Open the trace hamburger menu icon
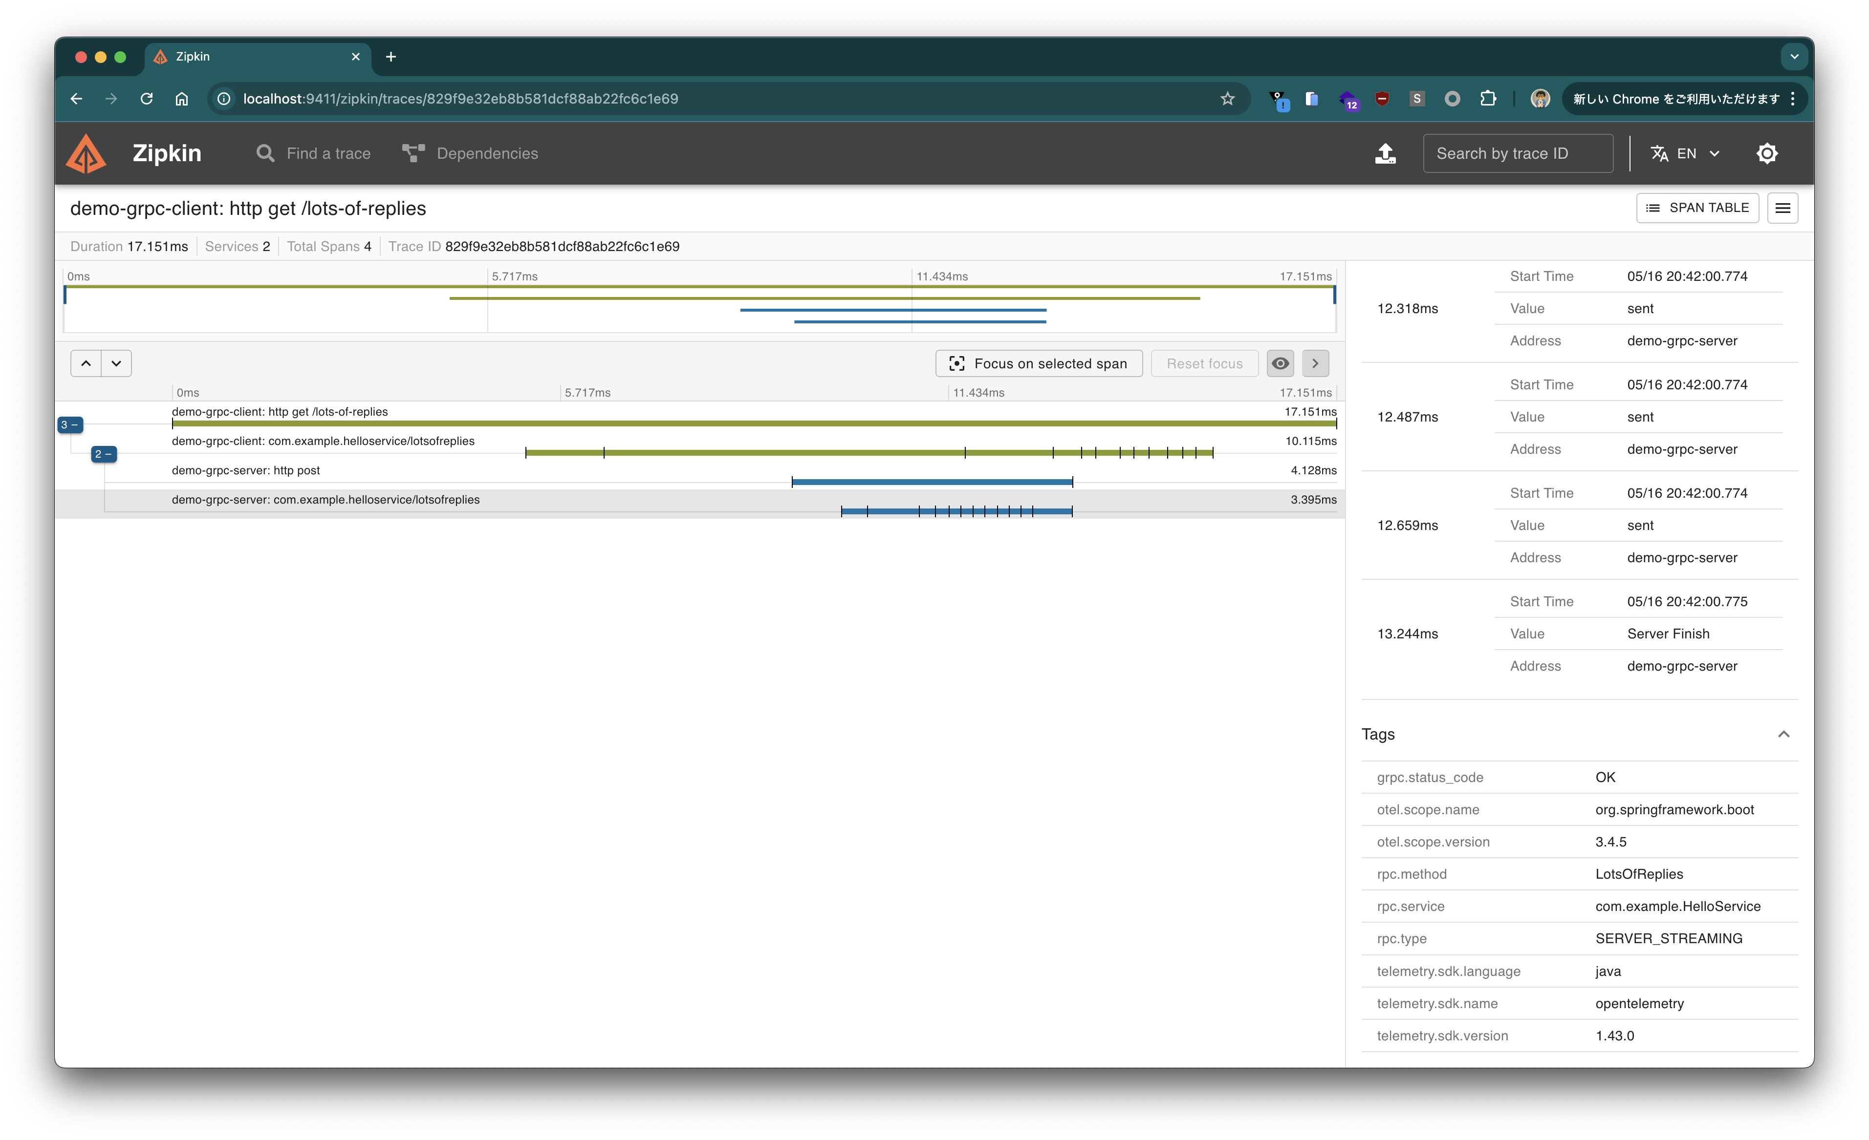1869x1140 pixels. (x=1782, y=208)
